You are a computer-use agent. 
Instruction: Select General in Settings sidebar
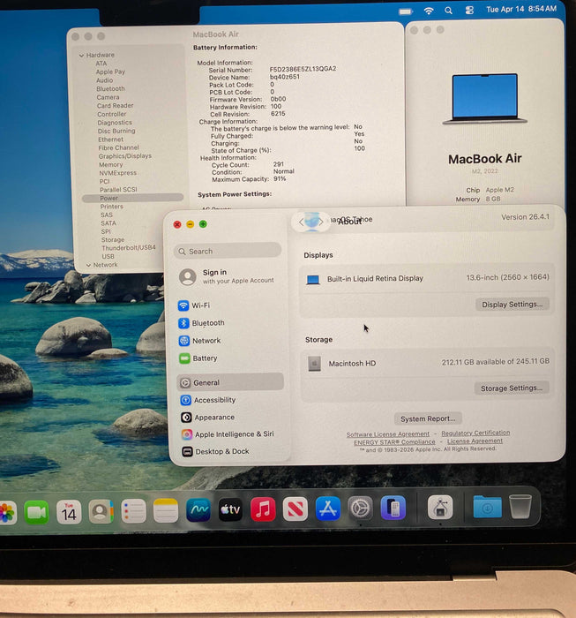230,382
